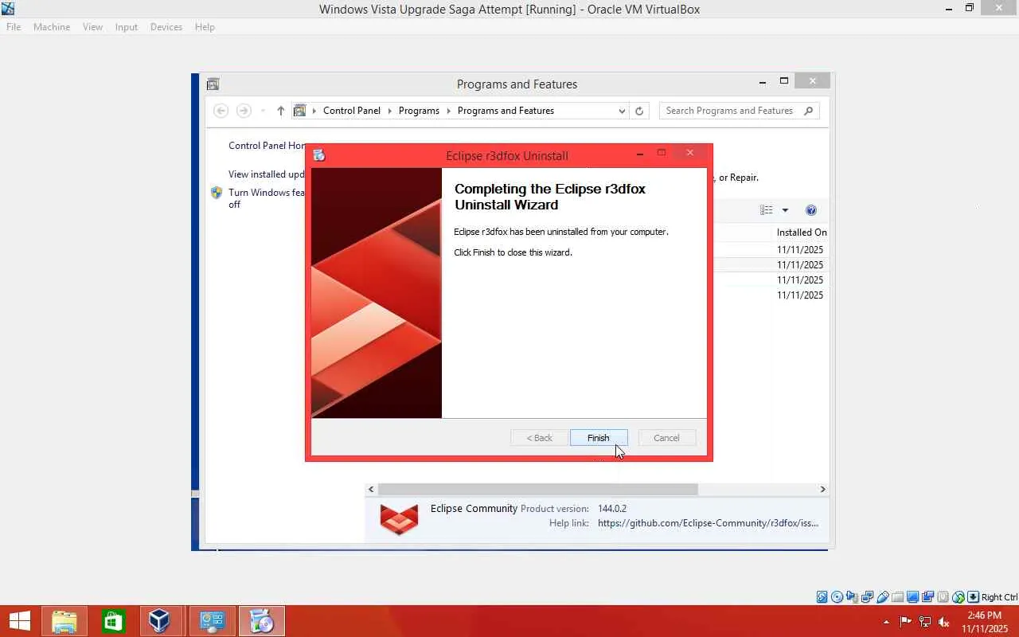Click the 'Click Finish to close this wizard' text
The height and width of the screenshot is (637, 1019).
pos(513,252)
